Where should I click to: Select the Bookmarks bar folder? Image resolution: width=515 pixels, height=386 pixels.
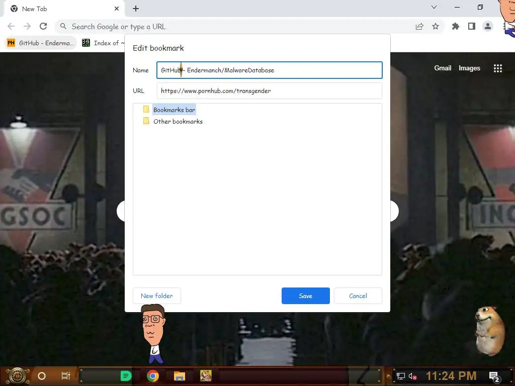click(x=174, y=110)
